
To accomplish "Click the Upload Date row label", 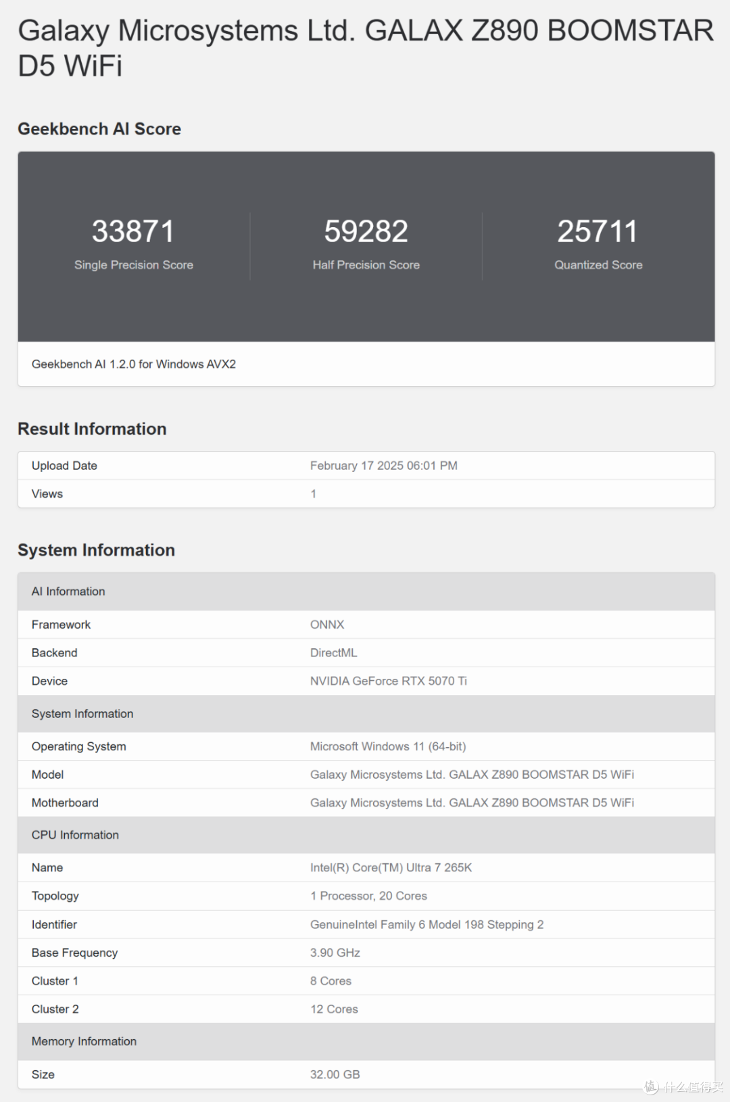I will (x=64, y=466).
